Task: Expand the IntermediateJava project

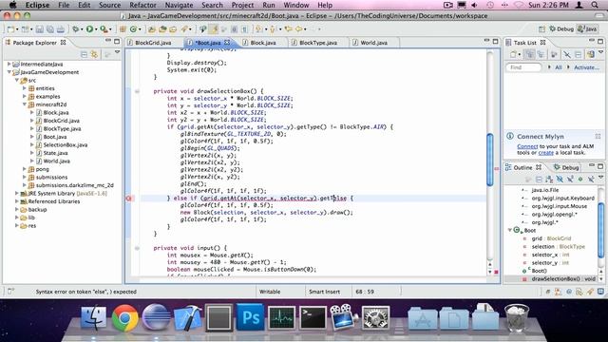Action: coord(9,64)
